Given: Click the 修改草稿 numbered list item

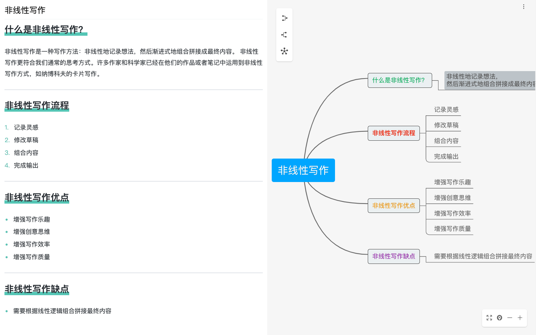Looking at the screenshot, I should coord(26,140).
